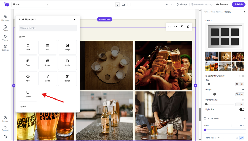Screen dimensions: 248x141
Task: Click the Height value field
Action: tap(238, 94)
